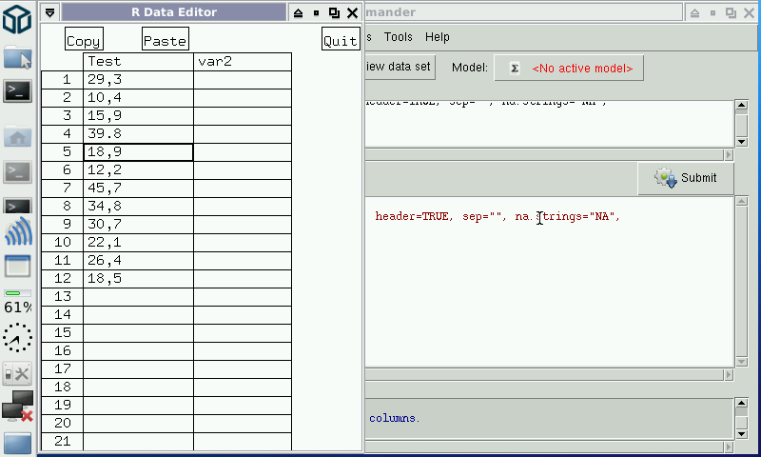761x457 pixels.
Task: Open the cube logo menu in dock
Action: pyautogui.click(x=17, y=18)
